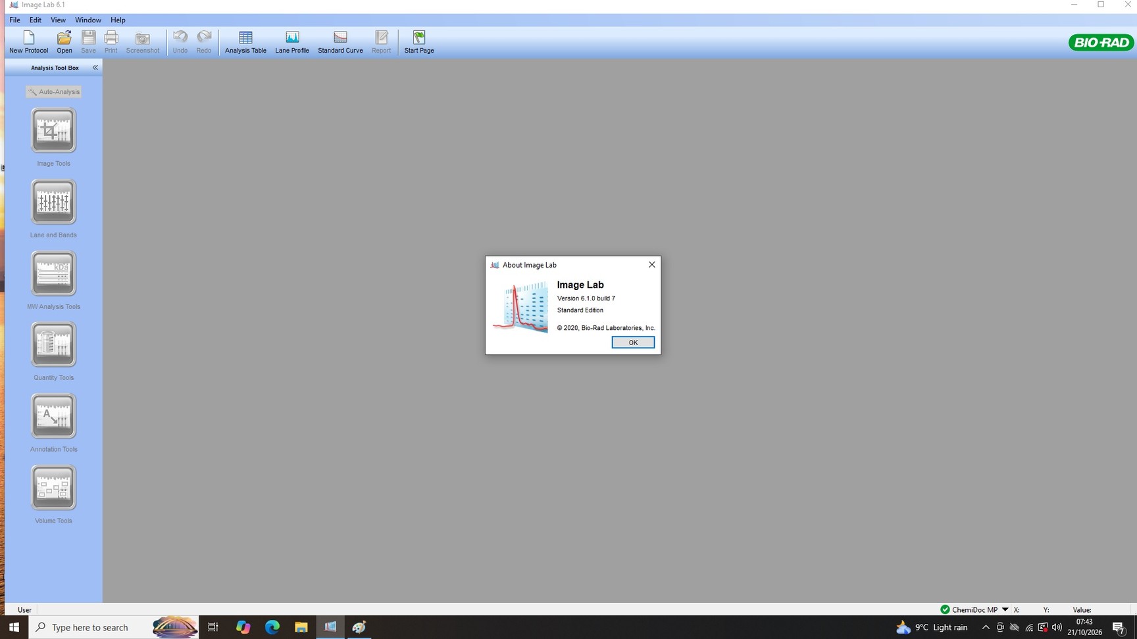Click the Auto-Analysis button

[54, 92]
